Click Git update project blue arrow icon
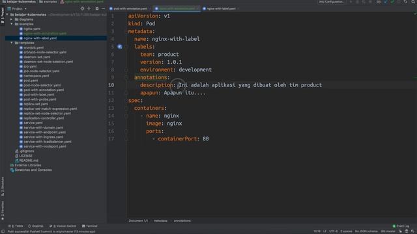 (x=386, y=2)
